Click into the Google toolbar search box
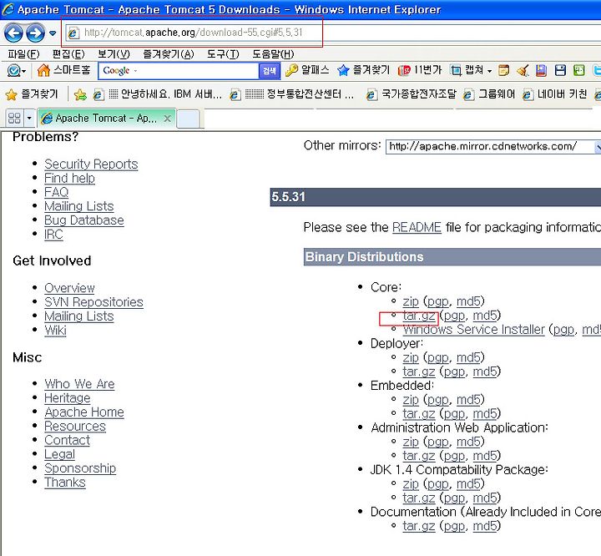The height and width of the screenshot is (556, 601). point(179,71)
